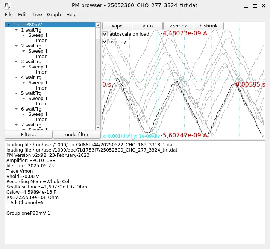Image resolution: width=270 pixels, height=249 pixels.
Task: Minimize the PM browser window
Action: coord(246,6)
